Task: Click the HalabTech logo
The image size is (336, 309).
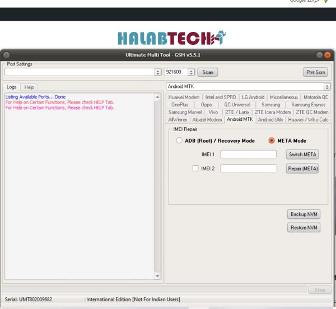Action: point(172,38)
